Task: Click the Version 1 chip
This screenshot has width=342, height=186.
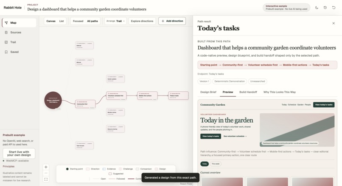Action: pos(205,81)
